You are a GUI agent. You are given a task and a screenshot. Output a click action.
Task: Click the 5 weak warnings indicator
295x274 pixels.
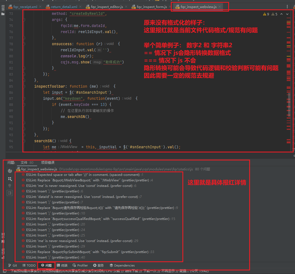(274, 14)
